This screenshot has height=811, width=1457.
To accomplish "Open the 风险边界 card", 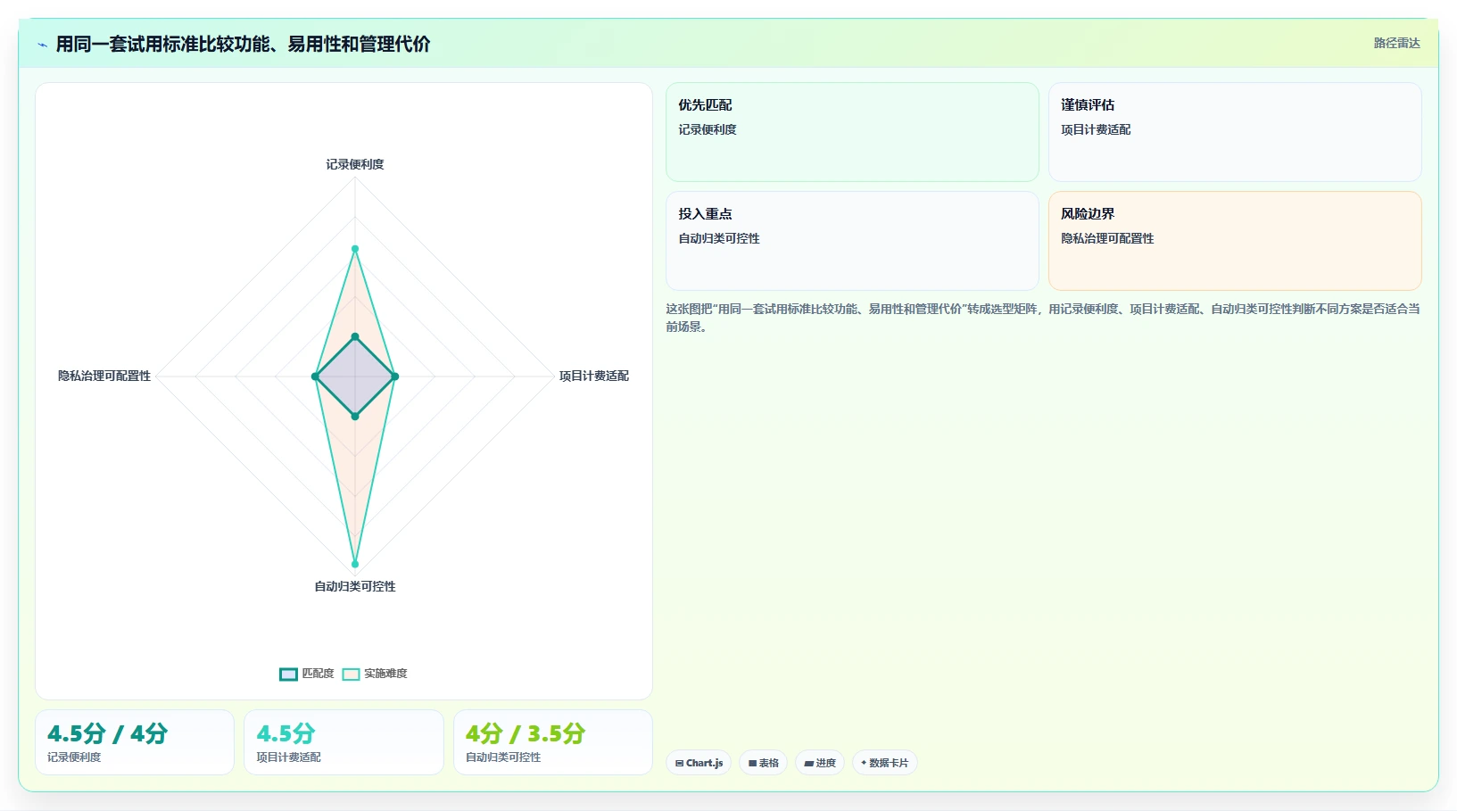I will [x=1235, y=241].
